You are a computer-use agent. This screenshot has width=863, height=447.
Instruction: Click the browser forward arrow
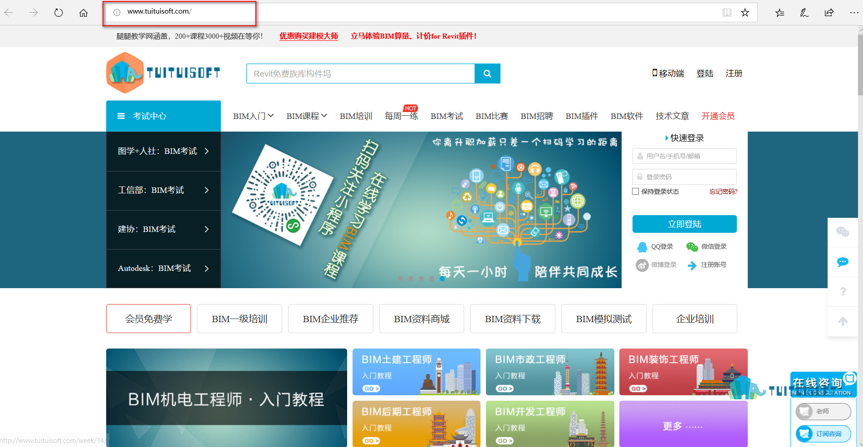pos(34,13)
